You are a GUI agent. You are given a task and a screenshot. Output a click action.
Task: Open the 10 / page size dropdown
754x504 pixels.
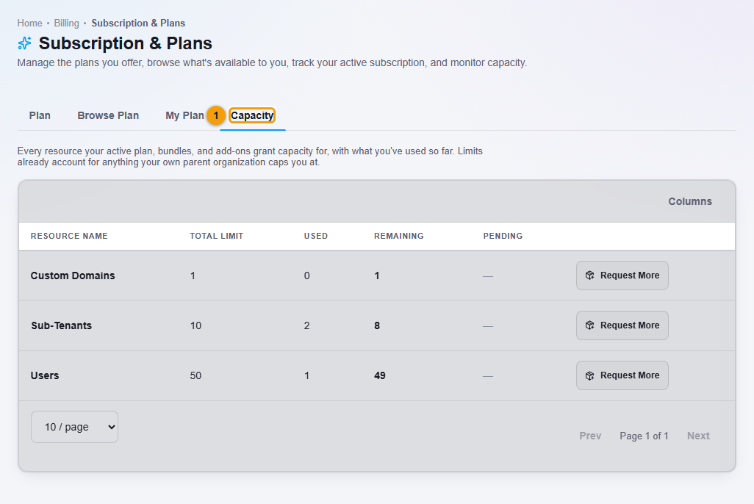(74, 427)
